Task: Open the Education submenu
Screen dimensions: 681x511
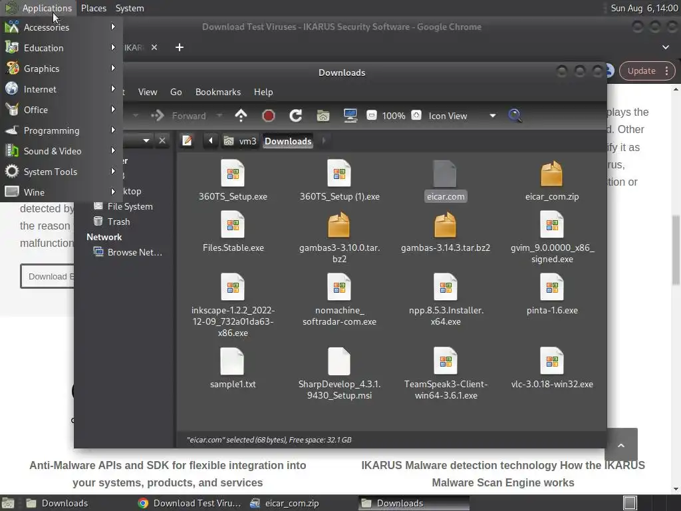Action: tap(61, 48)
